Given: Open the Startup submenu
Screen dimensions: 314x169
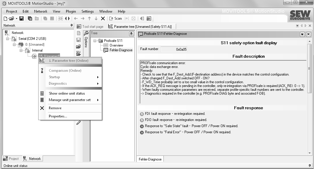Looking at the screenshot, I should coord(70,77).
